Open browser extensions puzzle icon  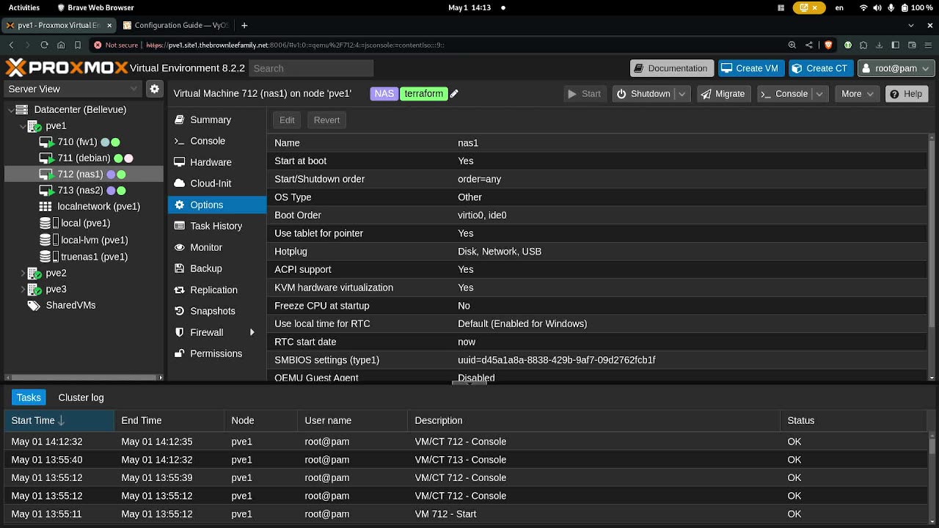tap(863, 45)
